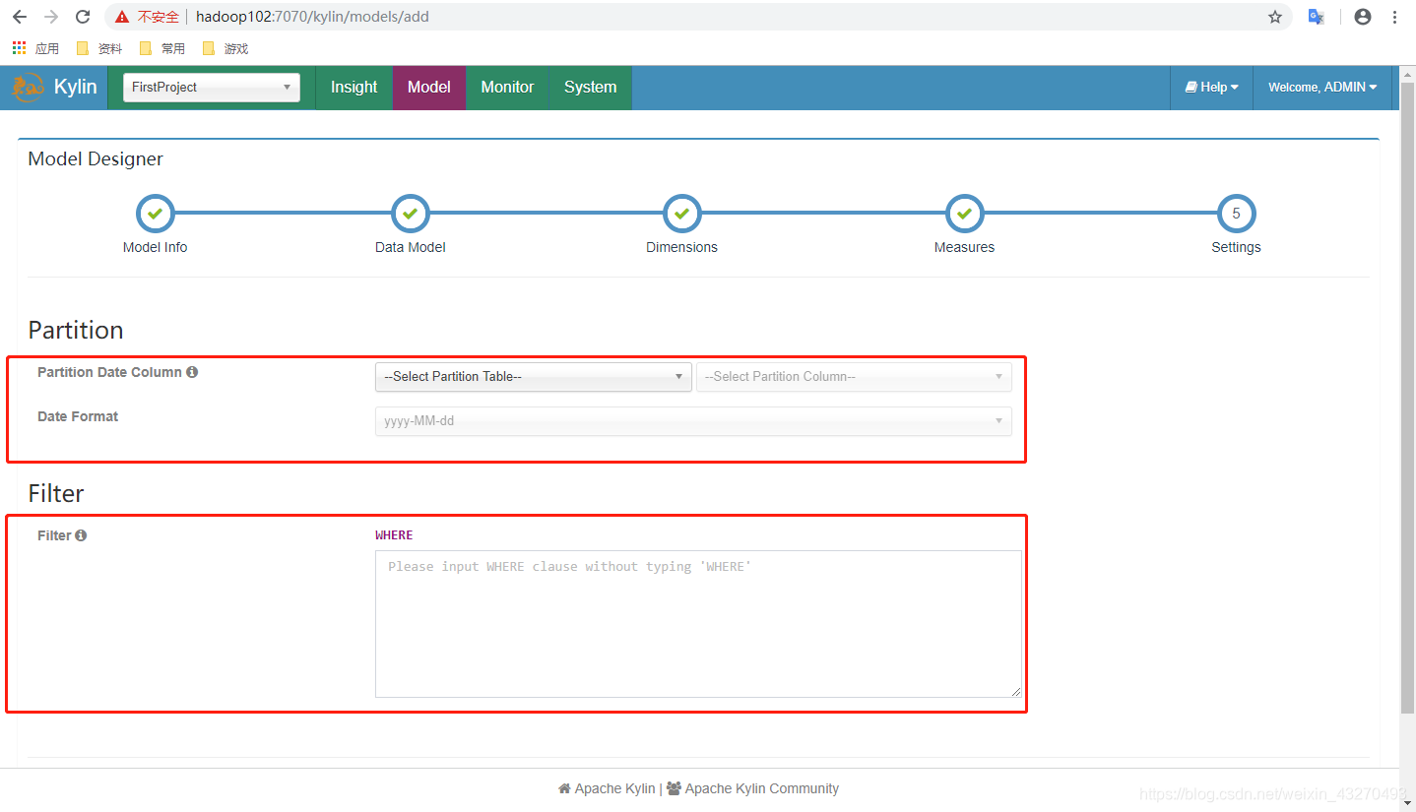Image resolution: width=1416 pixels, height=812 pixels.
Task: Click the Measures step label
Action: click(x=965, y=247)
